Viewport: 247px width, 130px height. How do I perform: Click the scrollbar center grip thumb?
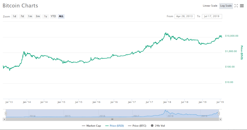coord(112,119)
